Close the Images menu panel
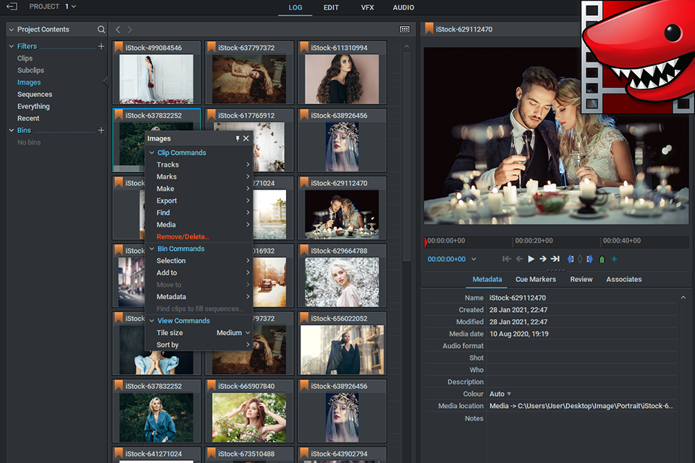 pos(246,139)
